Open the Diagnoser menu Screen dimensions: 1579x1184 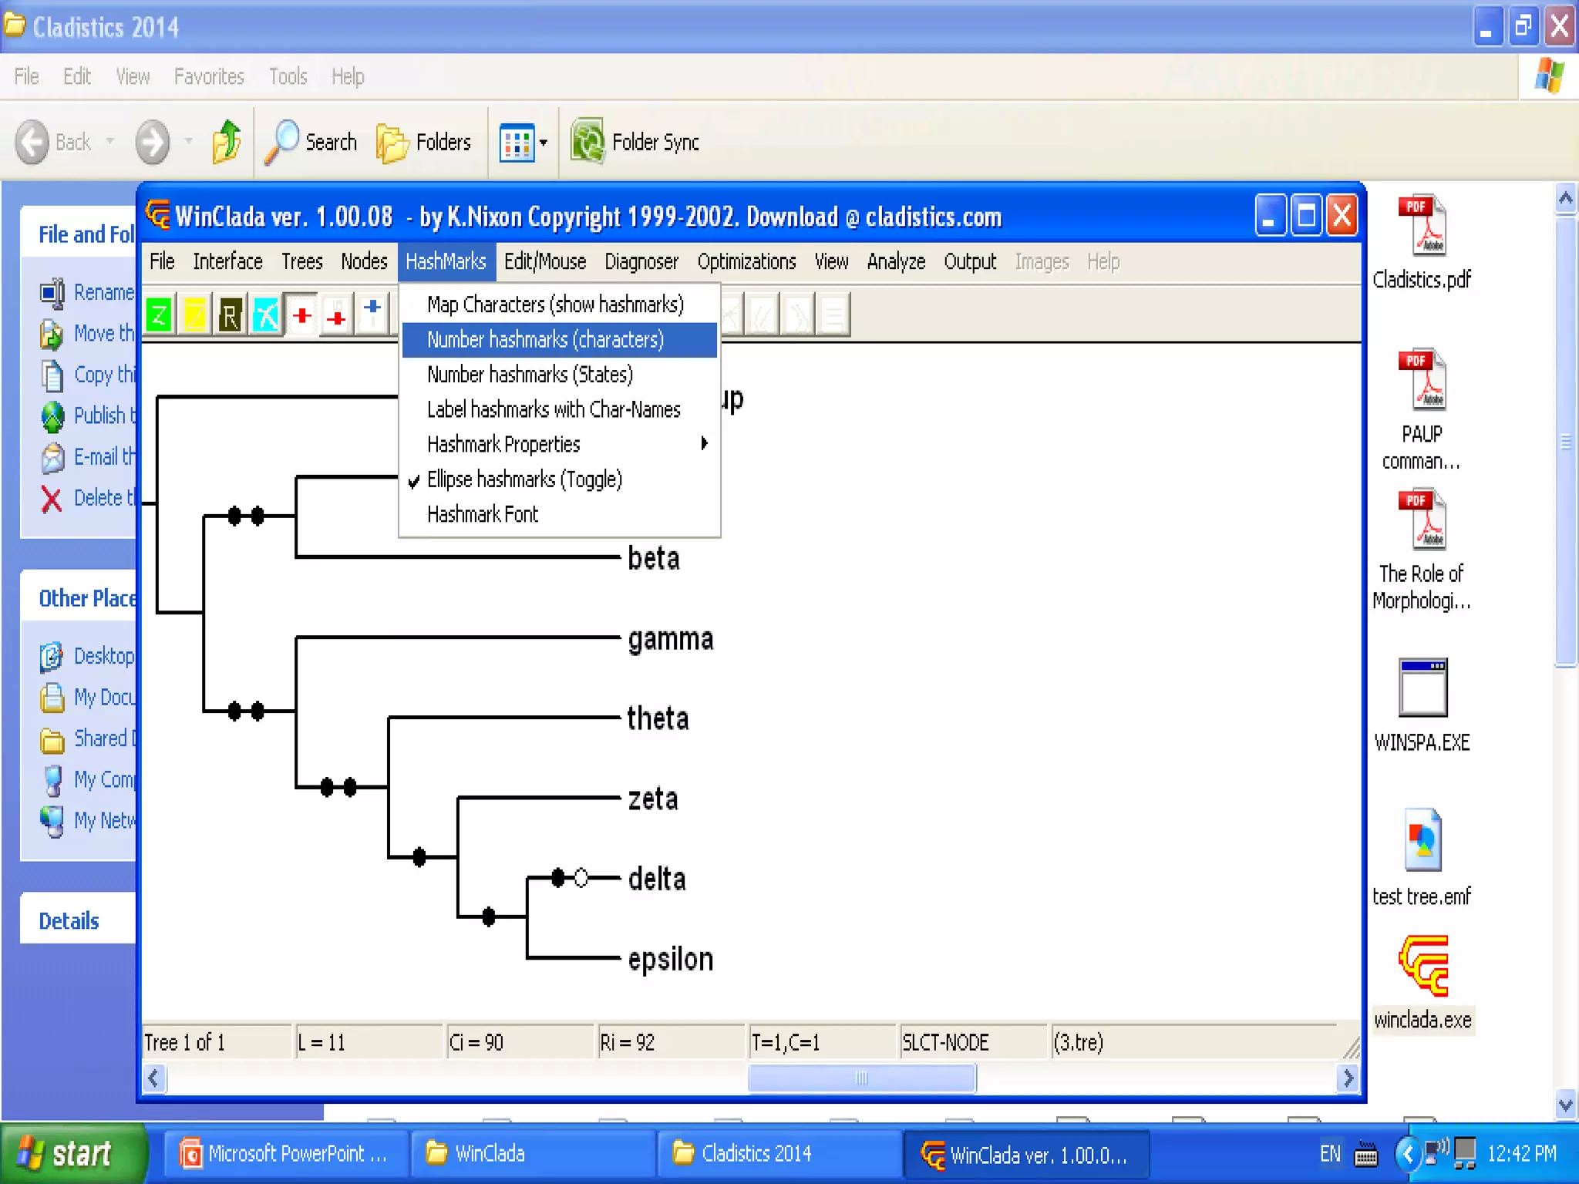(x=641, y=262)
